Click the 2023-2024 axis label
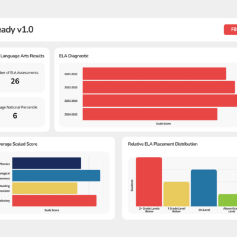This screenshot has width=237, height=237. [x=71, y=101]
